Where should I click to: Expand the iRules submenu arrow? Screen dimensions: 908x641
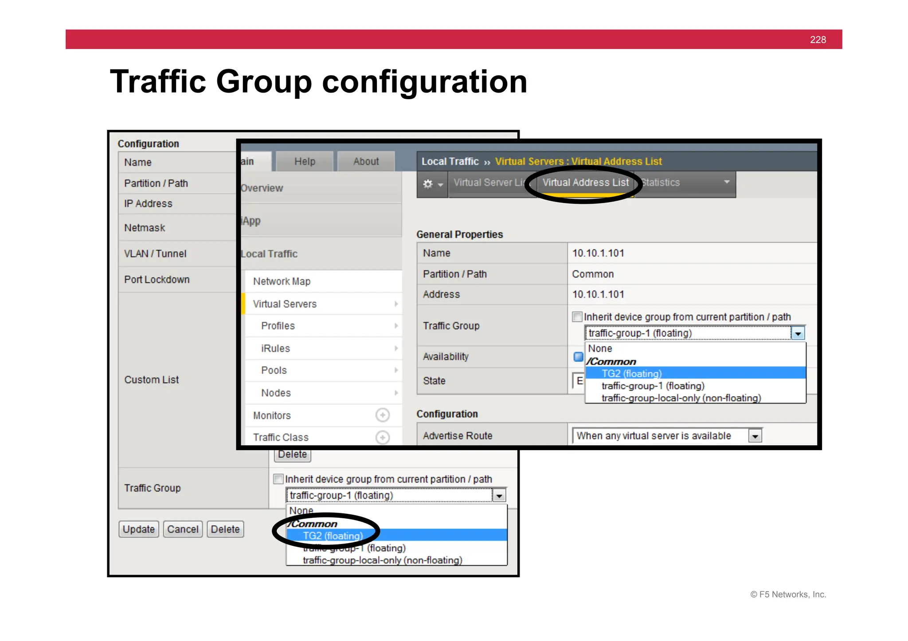coord(396,348)
